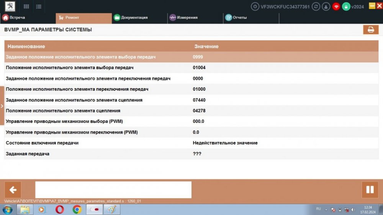Select row Положение исполнительного элемента сцепления
This screenshot has width=383, height=215.
(x=191, y=111)
